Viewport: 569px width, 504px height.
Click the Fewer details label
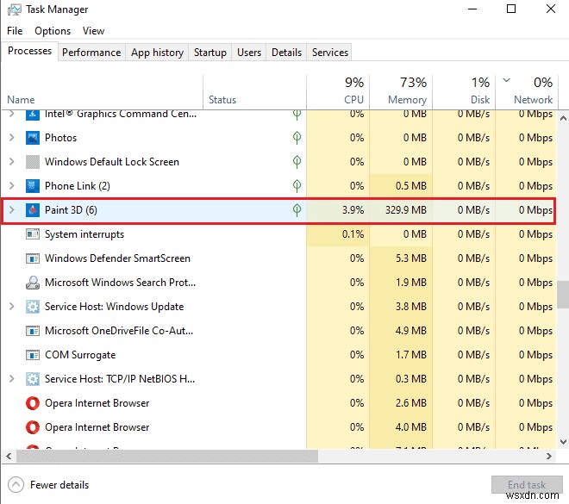(x=59, y=485)
